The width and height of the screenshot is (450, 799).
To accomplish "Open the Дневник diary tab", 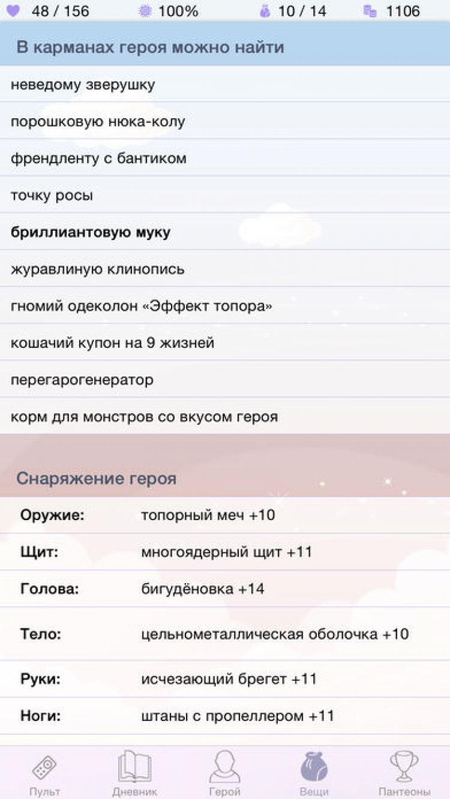I will (134, 774).
